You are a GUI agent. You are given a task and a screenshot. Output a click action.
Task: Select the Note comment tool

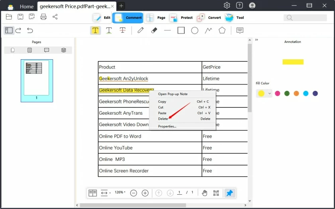(x=240, y=30)
